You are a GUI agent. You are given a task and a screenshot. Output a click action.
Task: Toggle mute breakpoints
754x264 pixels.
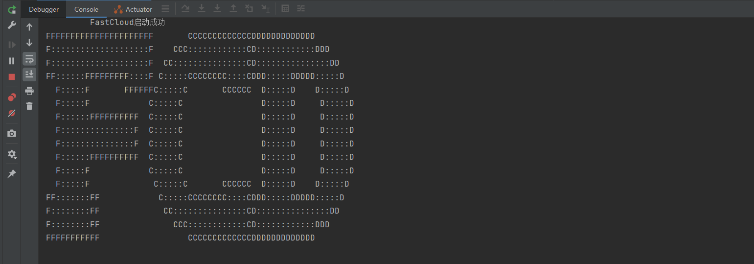12,113
